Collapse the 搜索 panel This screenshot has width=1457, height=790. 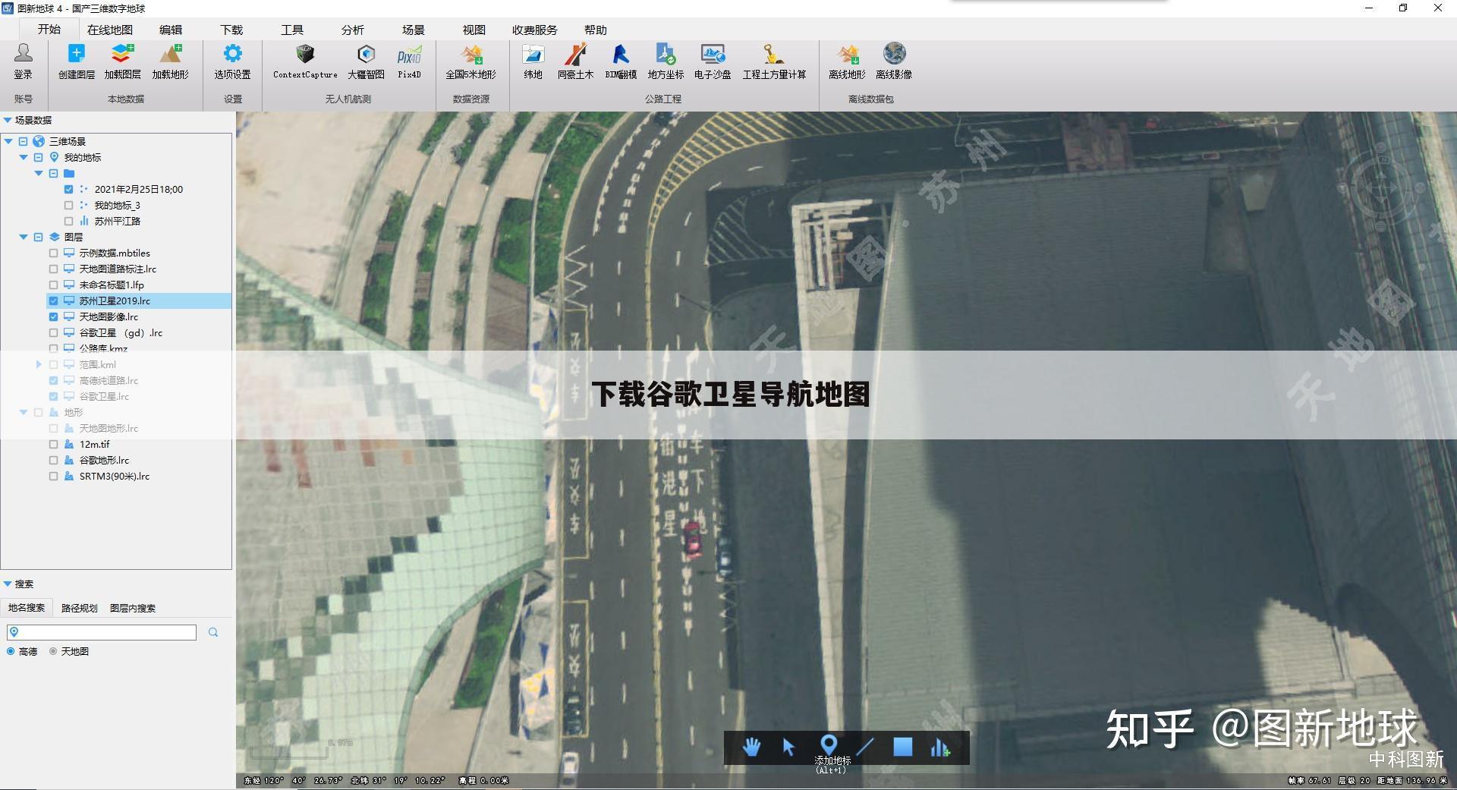(8, 584)
